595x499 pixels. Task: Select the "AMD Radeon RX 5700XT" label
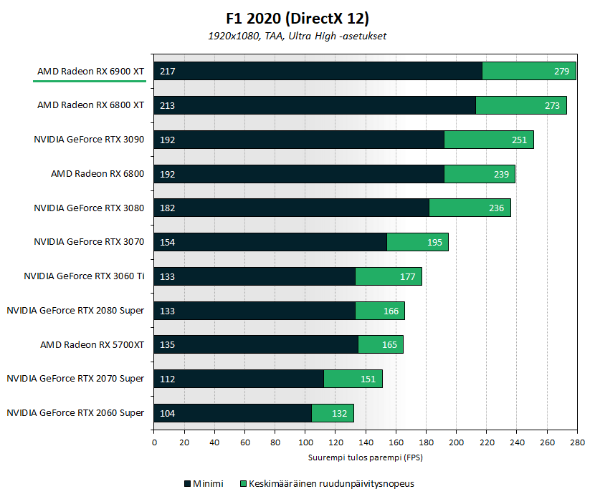[x=92, y=345]
